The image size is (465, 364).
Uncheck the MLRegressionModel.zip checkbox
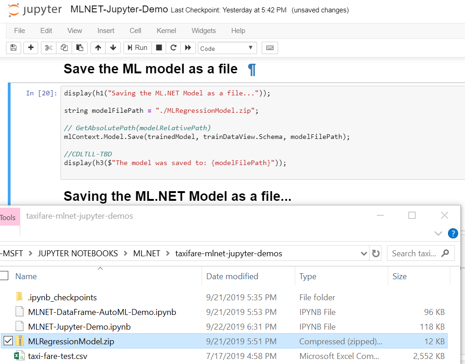[x=8, y=341]
